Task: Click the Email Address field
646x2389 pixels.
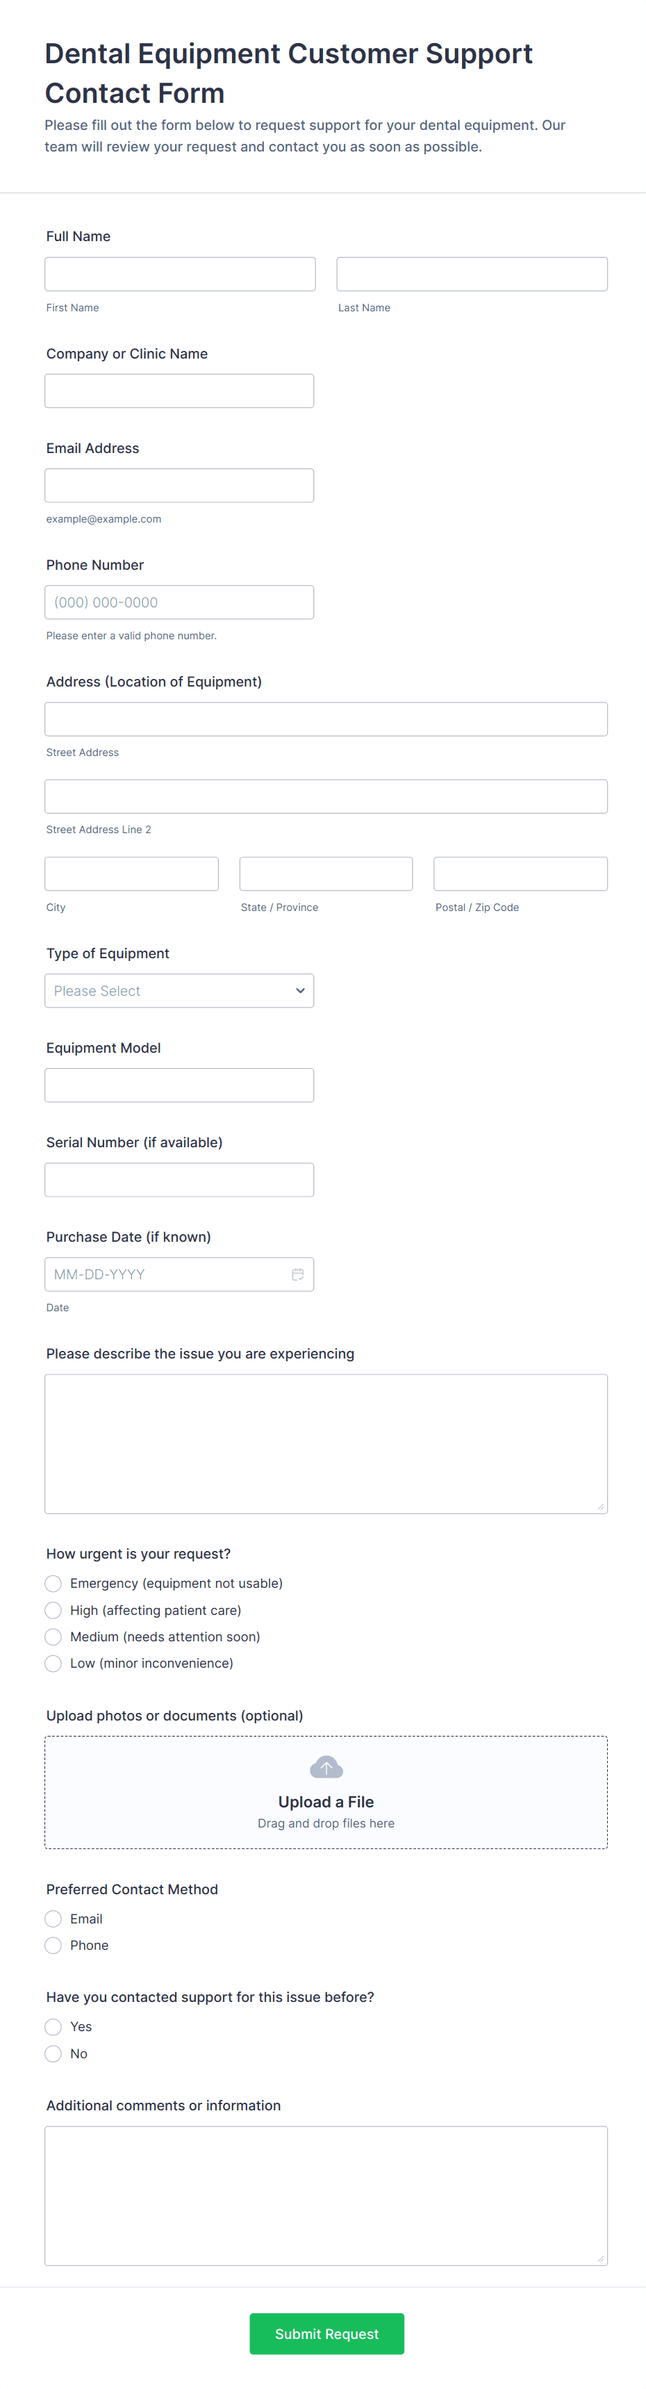Action: 179,485
